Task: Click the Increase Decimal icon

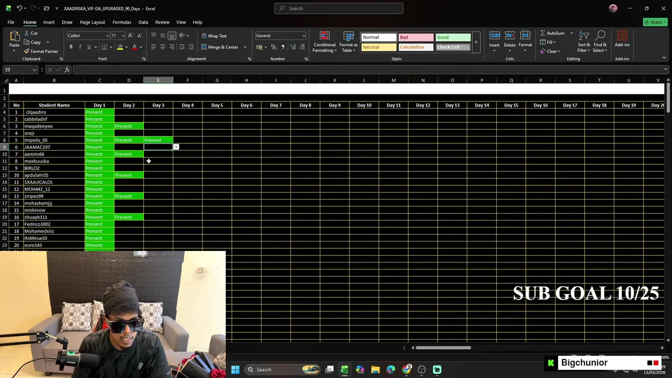Action: click(292, 47)
